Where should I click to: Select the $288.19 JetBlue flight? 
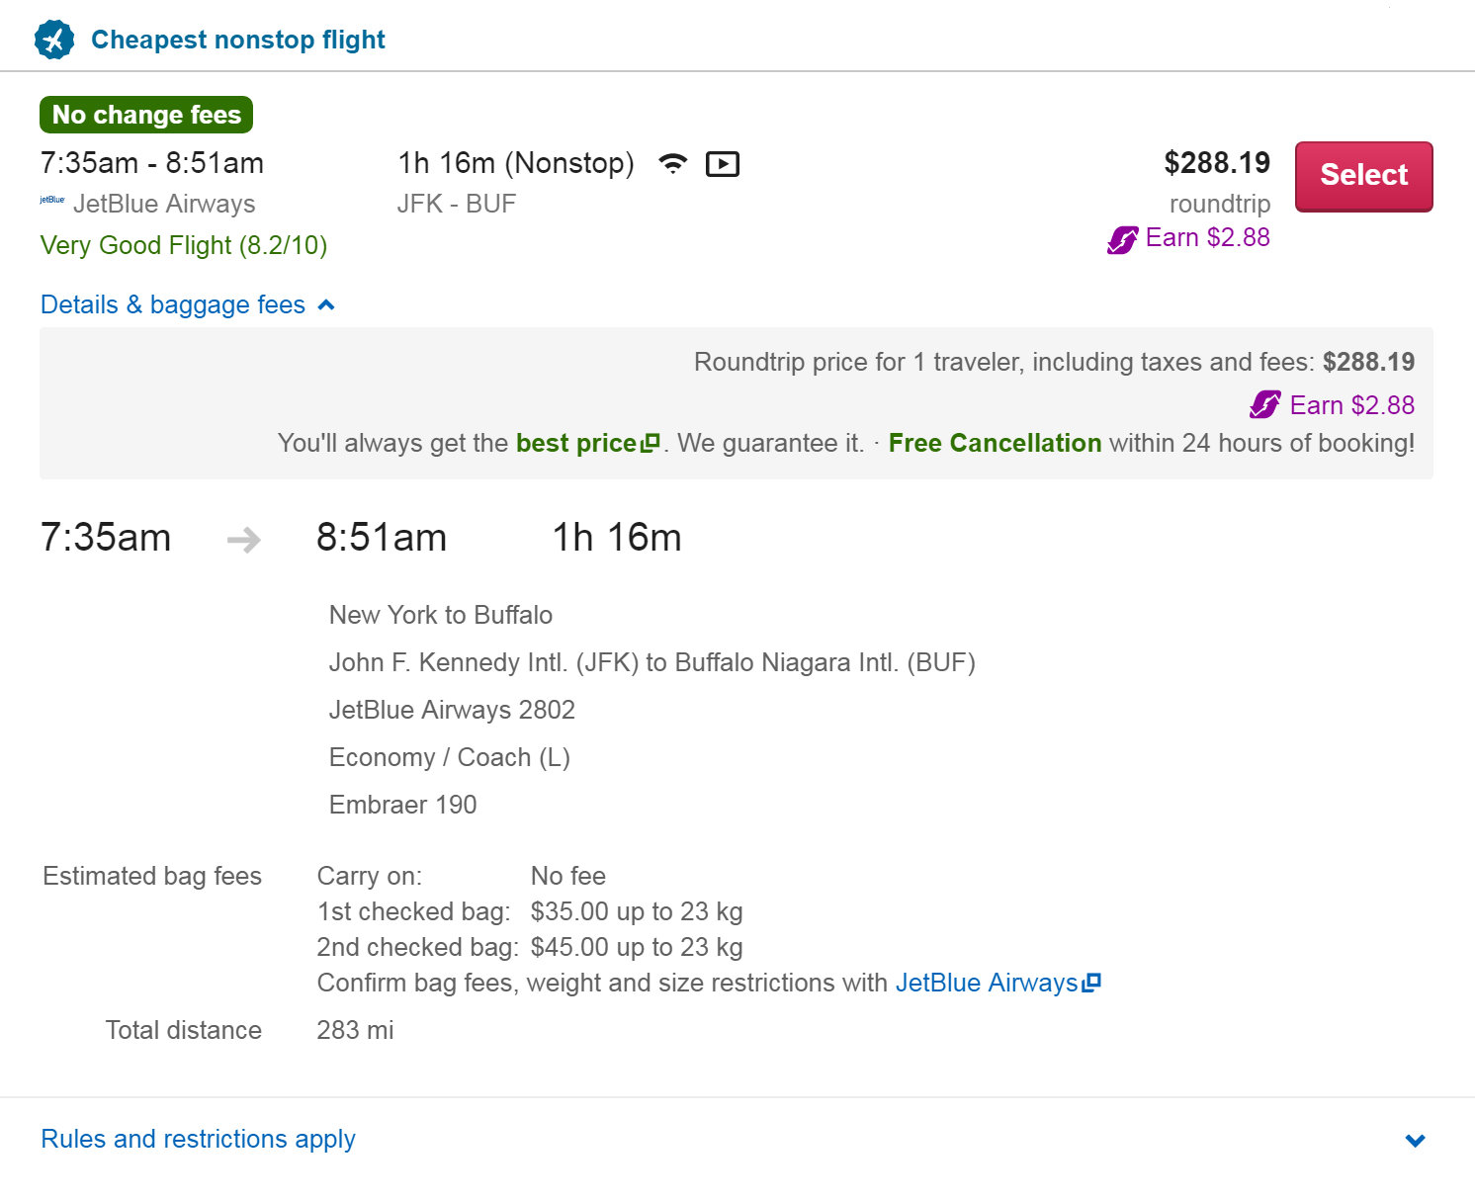pyautogui.click(x=1364, y=176)
